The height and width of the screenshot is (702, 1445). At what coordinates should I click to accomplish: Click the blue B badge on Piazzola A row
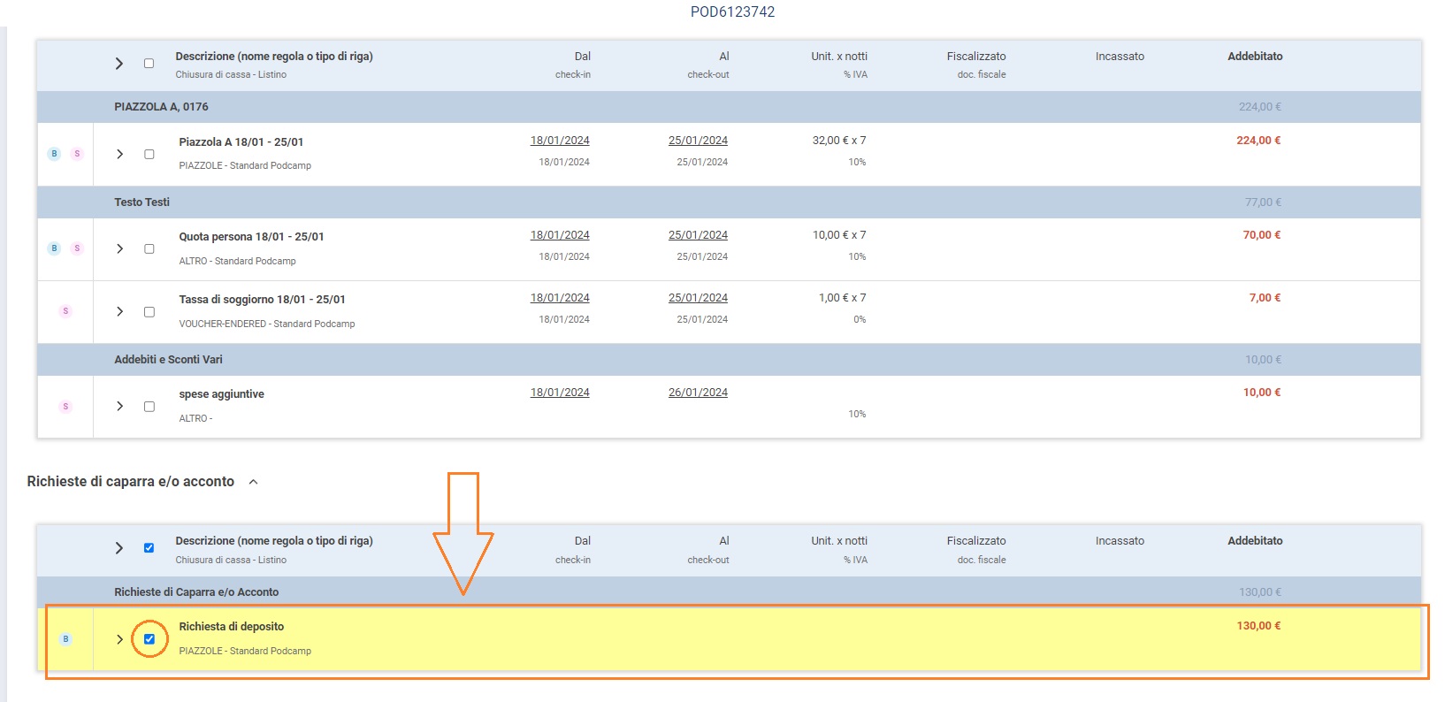click(54, 154)
